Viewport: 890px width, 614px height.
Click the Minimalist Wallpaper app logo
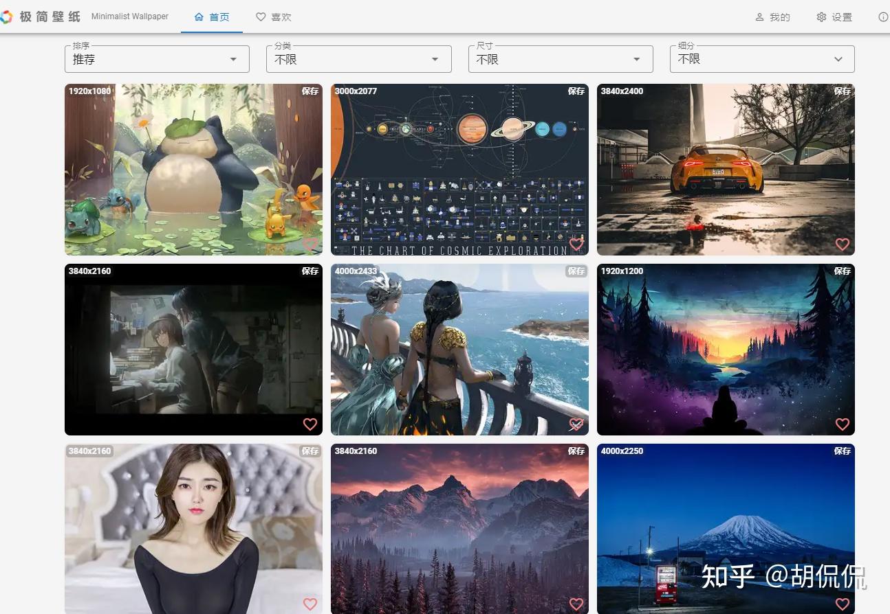8,16
